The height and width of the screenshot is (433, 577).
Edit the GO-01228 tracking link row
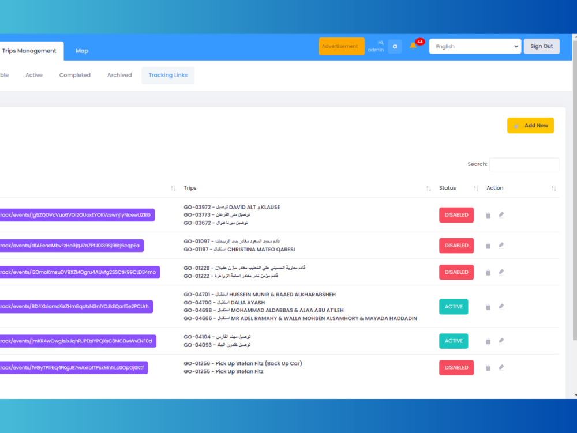pyautogui.click(x=501, y=272)
